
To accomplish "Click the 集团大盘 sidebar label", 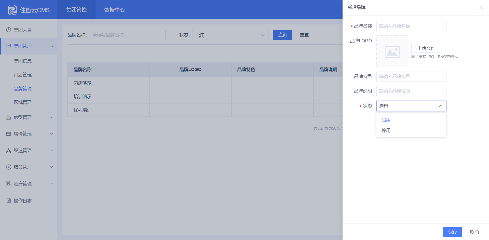I will 23,30.
